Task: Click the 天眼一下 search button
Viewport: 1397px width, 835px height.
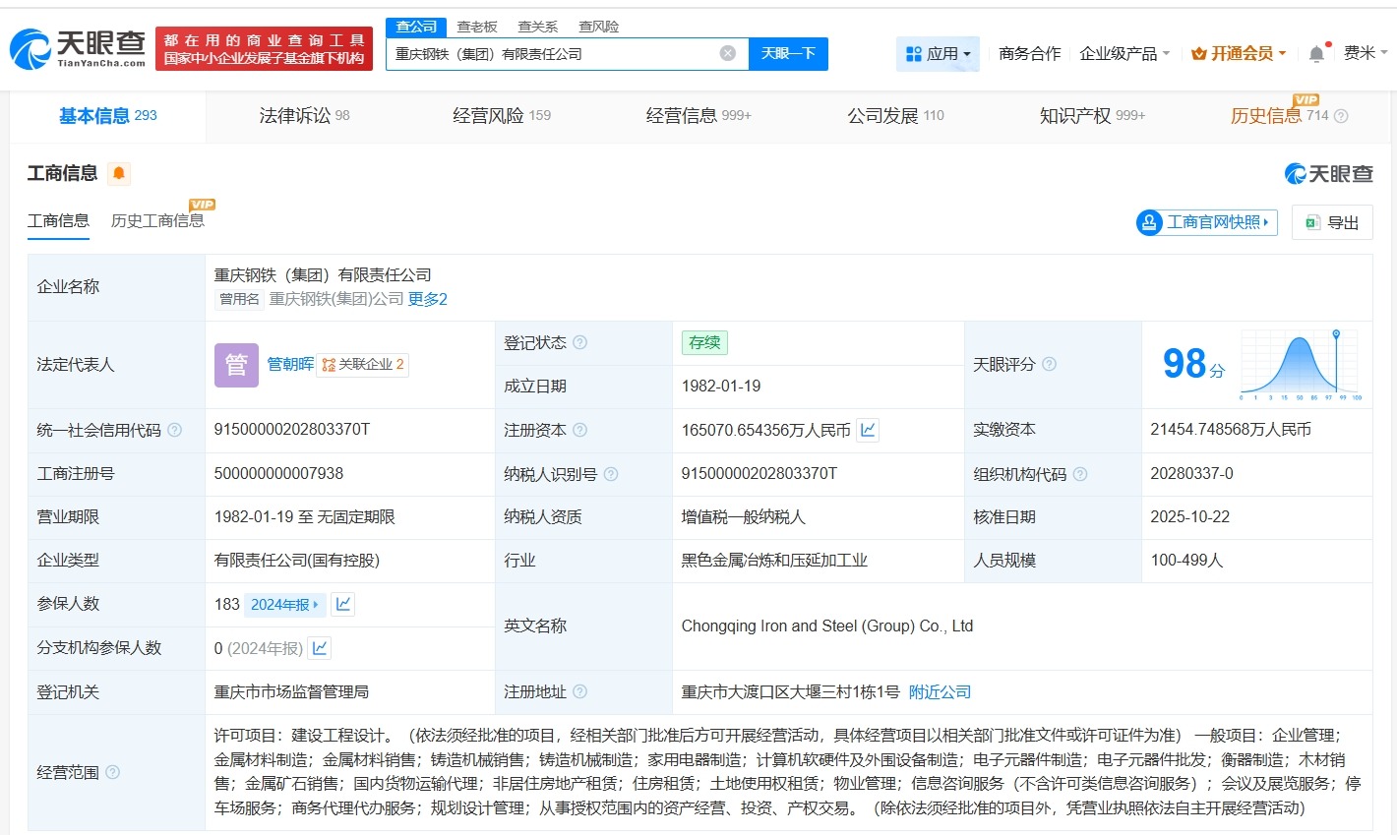Action: 788,53
